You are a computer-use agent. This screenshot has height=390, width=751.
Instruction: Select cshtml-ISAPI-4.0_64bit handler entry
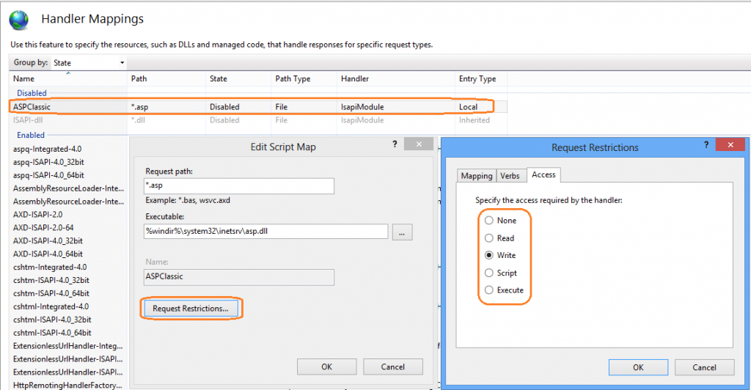coord(52,333)
